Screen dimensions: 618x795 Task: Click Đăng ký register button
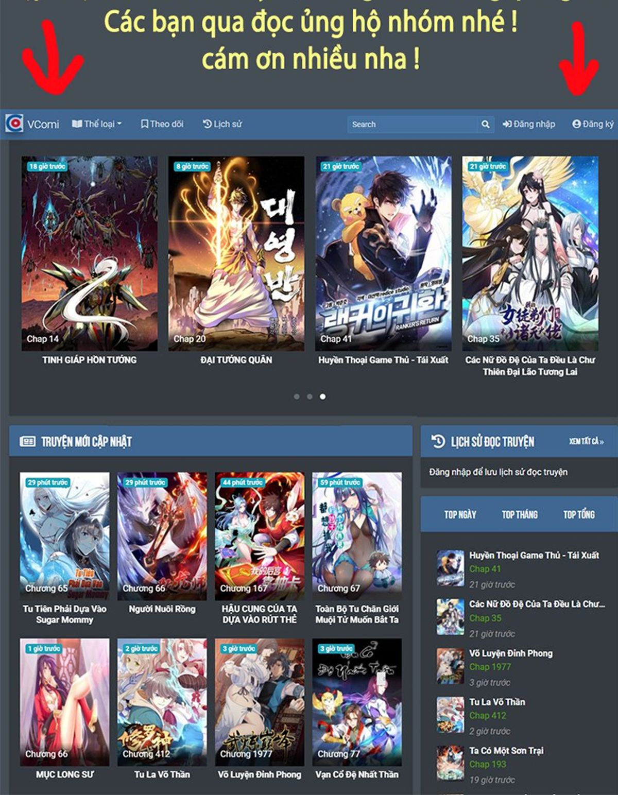[593, 124]
